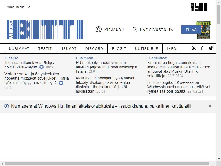
Task: Click the 08:31 timestamp of the Philips article
Action: (50, 67)
